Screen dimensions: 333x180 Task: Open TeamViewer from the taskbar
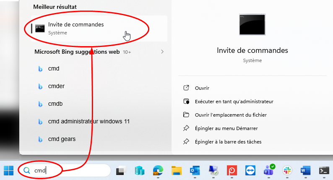point(250,170)
